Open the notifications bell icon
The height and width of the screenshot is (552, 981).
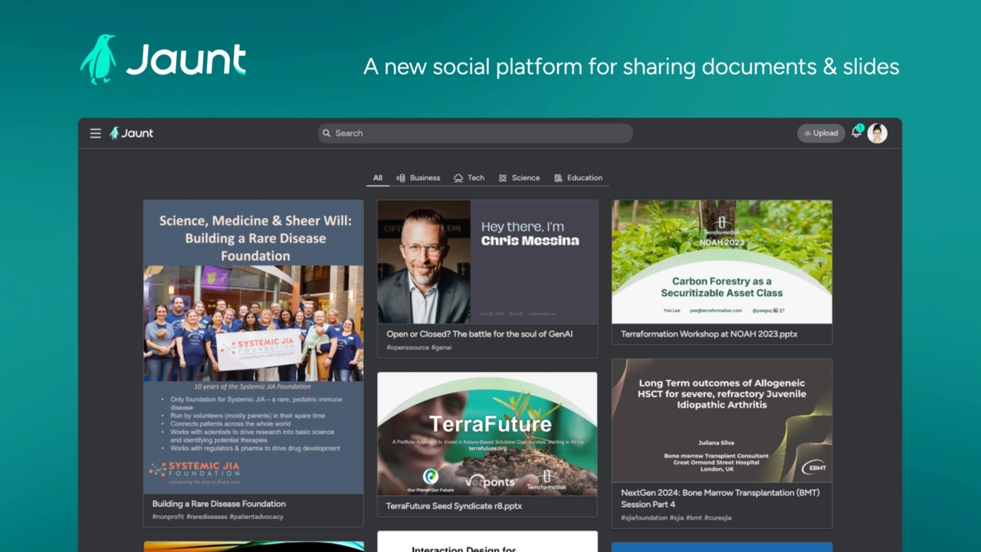click(x=856, y=133)
